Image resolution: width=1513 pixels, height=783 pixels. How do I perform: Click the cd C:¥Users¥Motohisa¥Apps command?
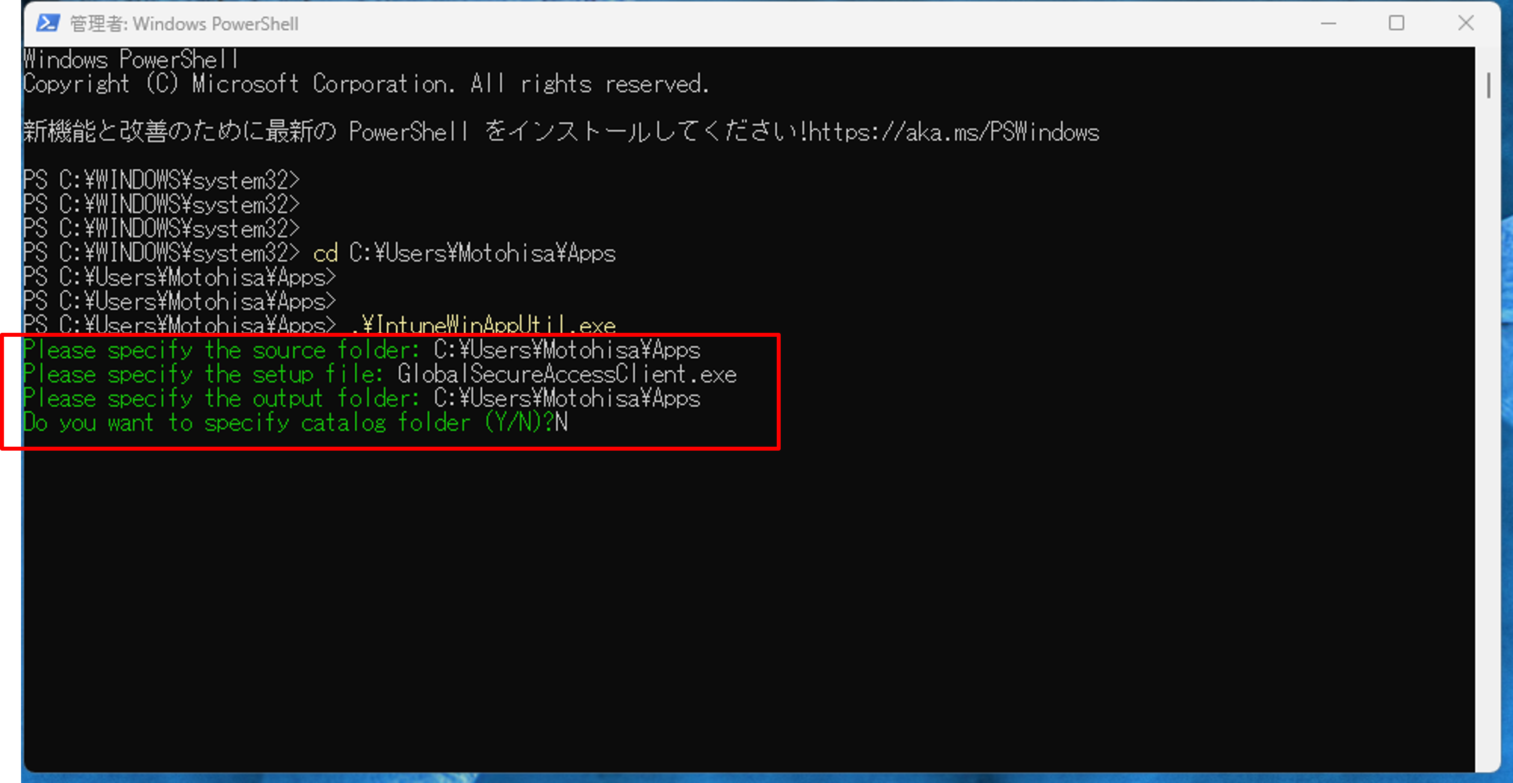click(x=464, y=254)
